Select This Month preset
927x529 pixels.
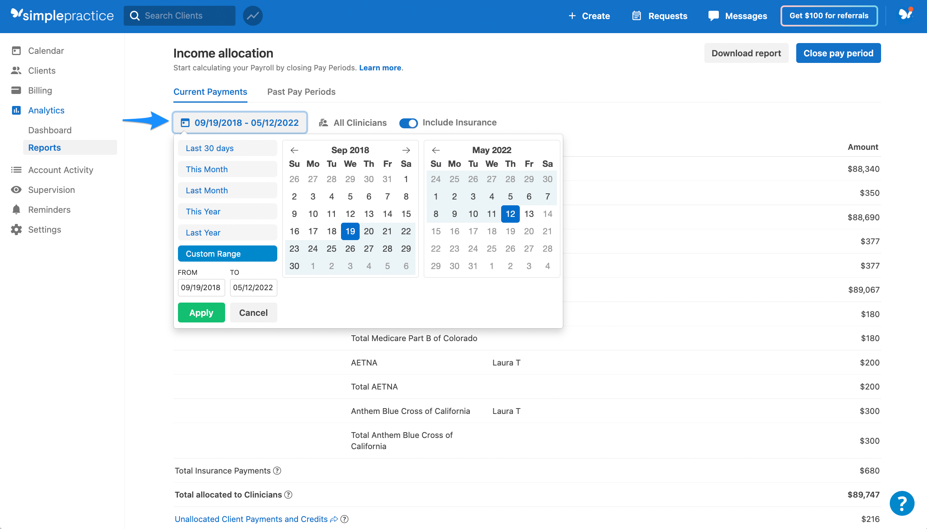click(228, 169)
